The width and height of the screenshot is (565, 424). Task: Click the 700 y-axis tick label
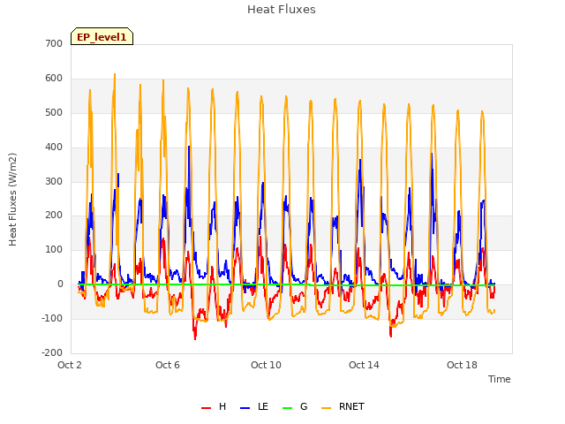pyautogui.click(x=54, y=43)
